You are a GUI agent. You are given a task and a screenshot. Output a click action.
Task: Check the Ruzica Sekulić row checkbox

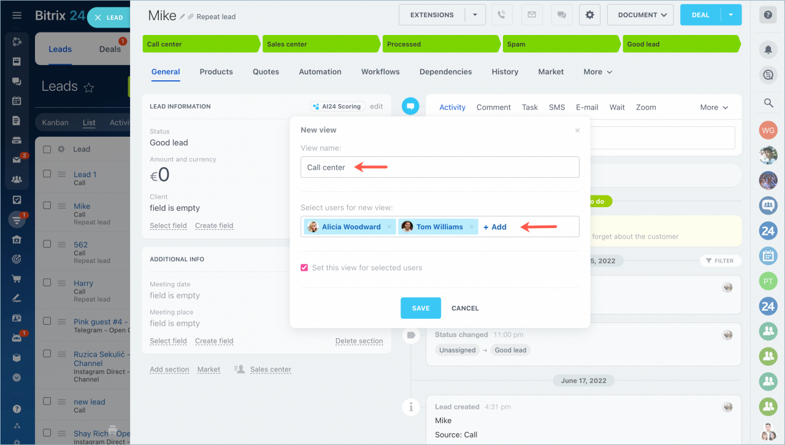[x=47, y=354]
